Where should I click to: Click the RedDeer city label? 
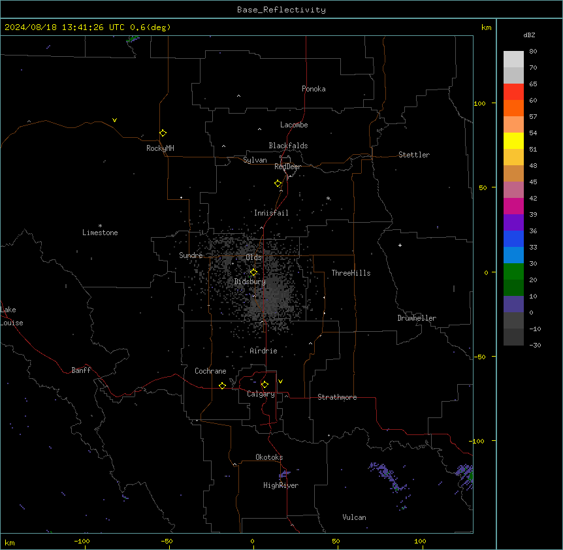click(x=287, y=167)
